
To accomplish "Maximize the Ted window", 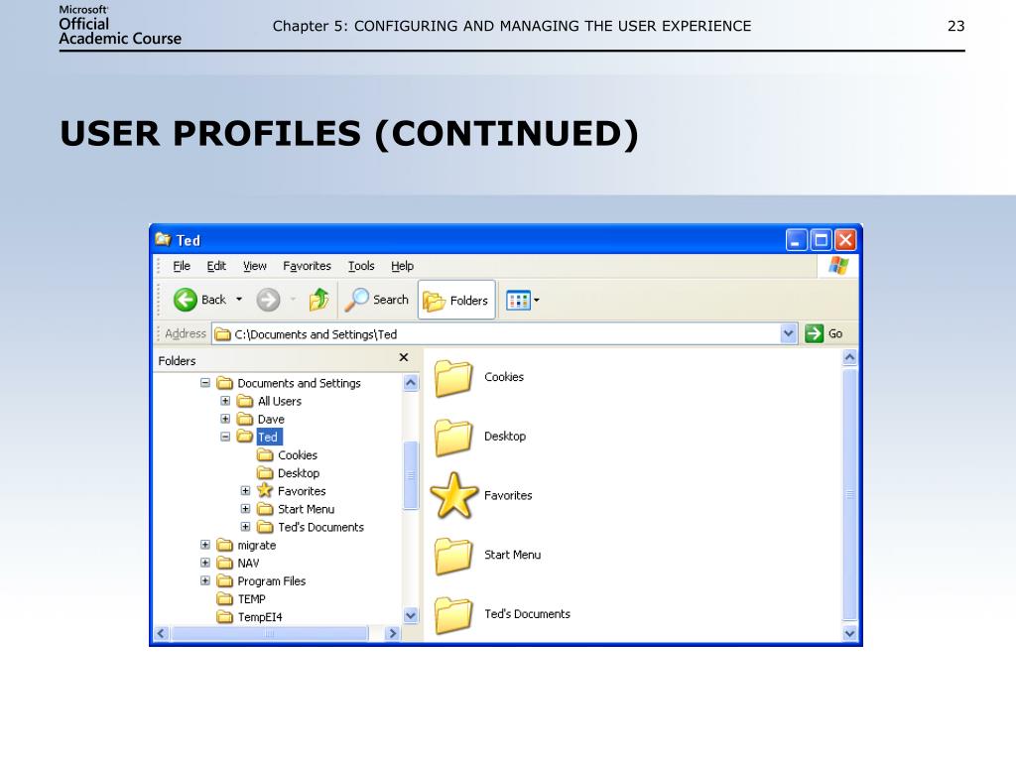I will pos(821,240).
